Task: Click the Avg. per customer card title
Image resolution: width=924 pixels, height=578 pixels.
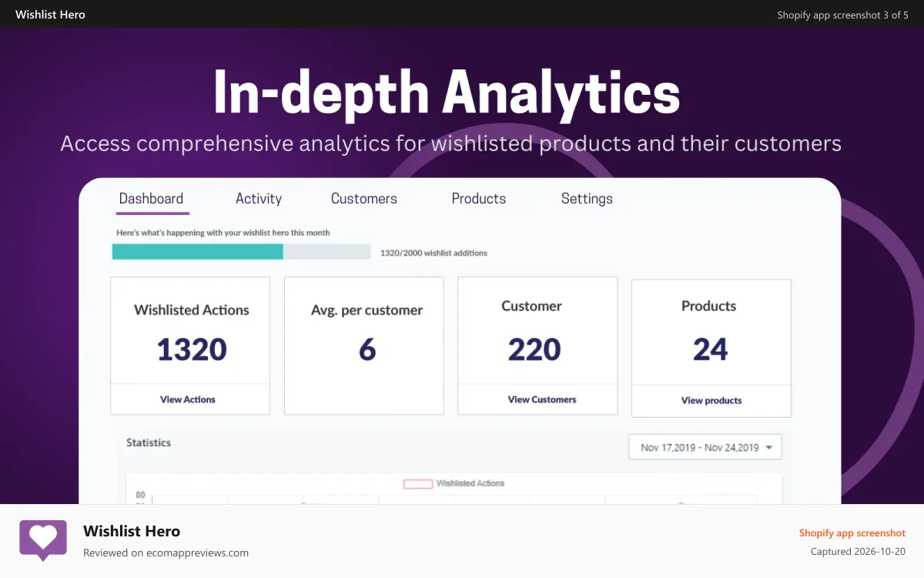Action: (367, 310)
